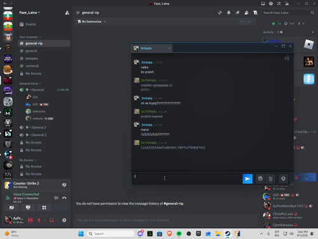
Task: Join the General 3 voice channel
Action: coord(44,135)
